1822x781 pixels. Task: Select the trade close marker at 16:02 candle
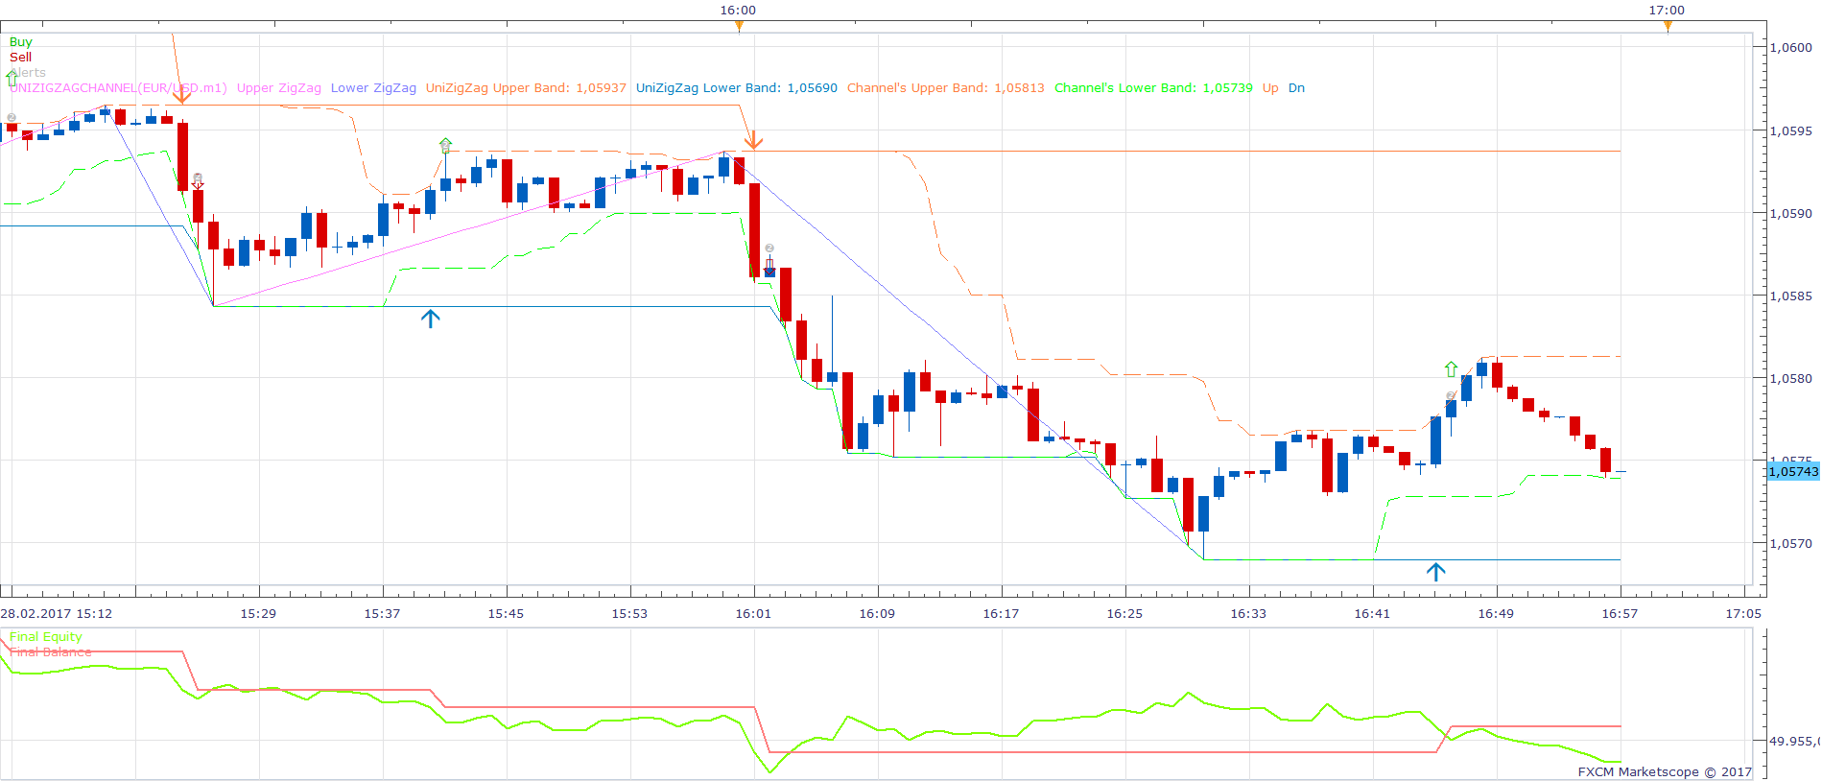pyautogui.click(x=769, y=269)
